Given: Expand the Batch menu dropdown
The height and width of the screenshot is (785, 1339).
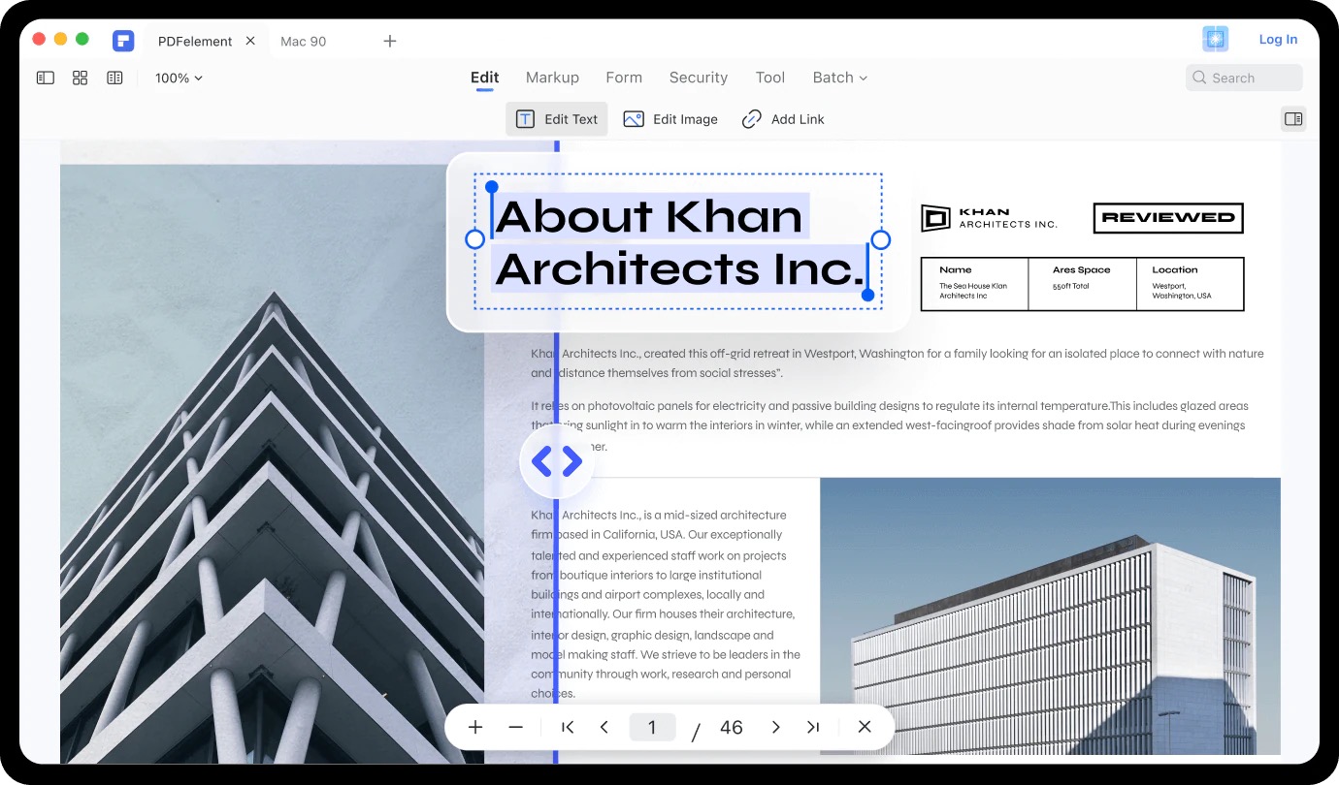Looking at the screenshot, I should point(840,78).
